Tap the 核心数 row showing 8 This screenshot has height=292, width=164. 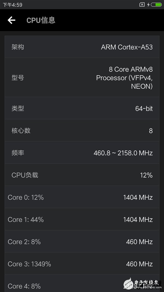[x=82, y=131]
